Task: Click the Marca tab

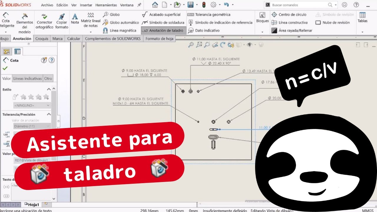Action: [x=57, y=39]
